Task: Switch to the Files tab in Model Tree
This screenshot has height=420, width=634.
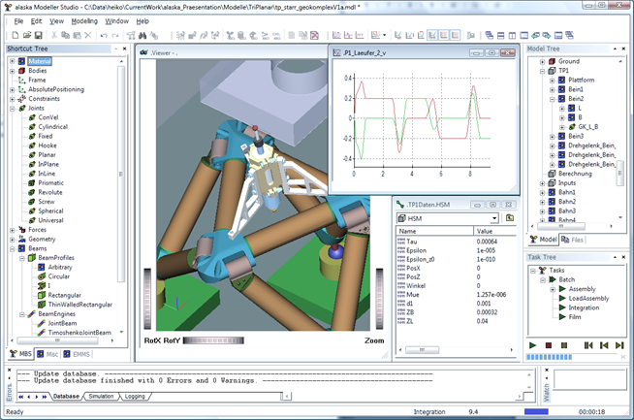Action: click(x=576, y=239)
